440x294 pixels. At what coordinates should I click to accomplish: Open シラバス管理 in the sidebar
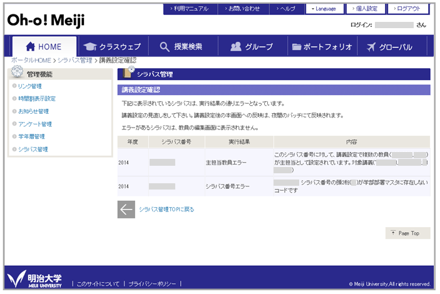[33, 150]
